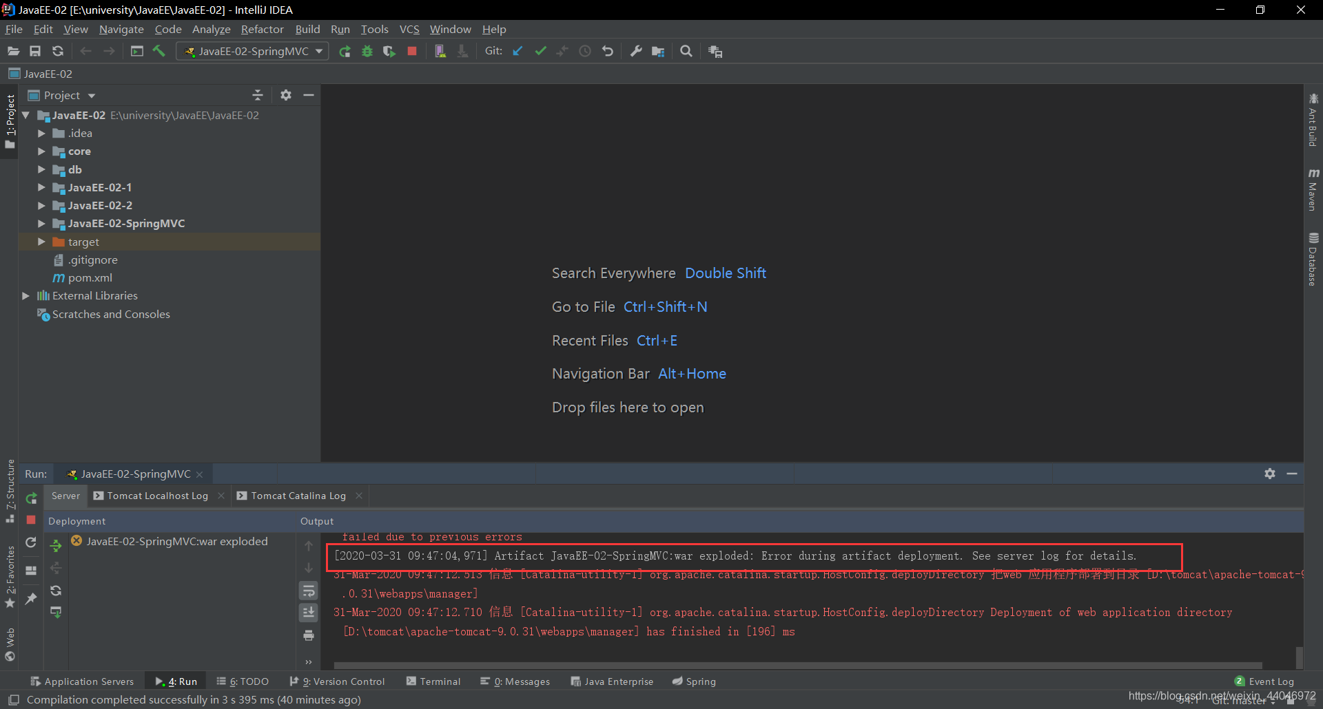Screen dimensions: 1323x709
Task: Expand the target folder
Action: pyautogui.click(x=41, y=242)
